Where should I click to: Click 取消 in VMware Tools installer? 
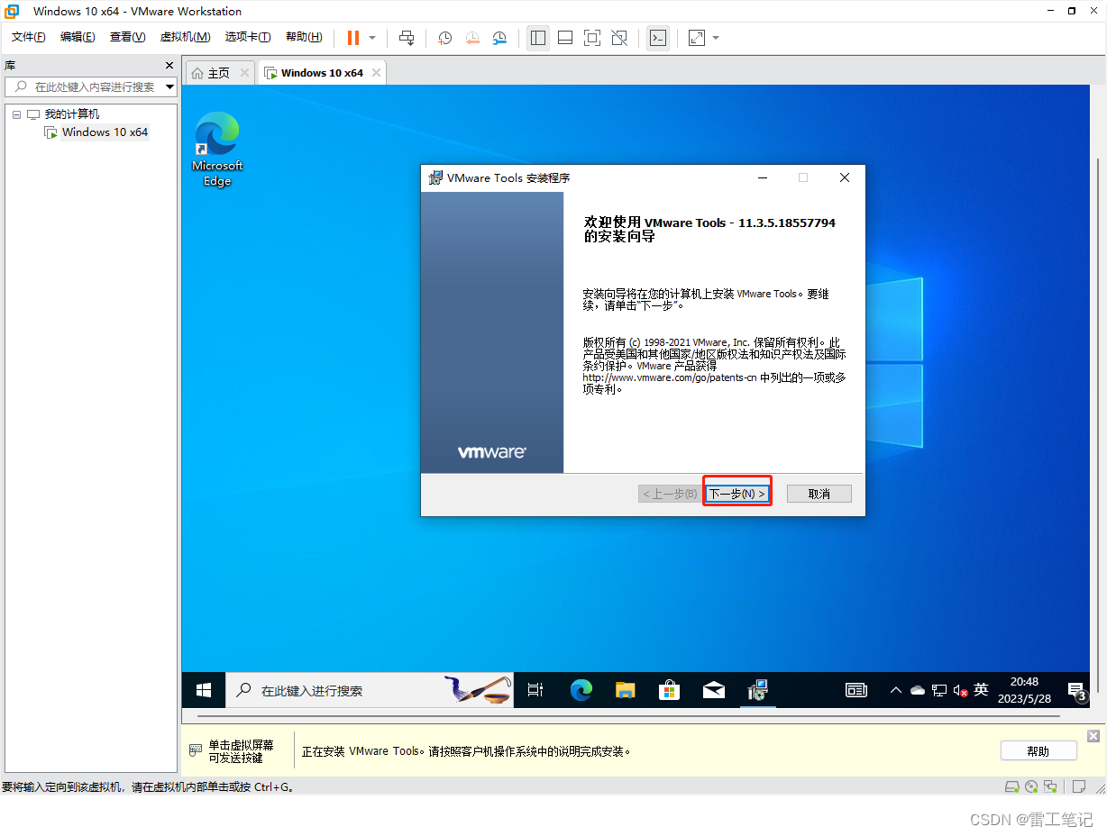coord(819,494)
